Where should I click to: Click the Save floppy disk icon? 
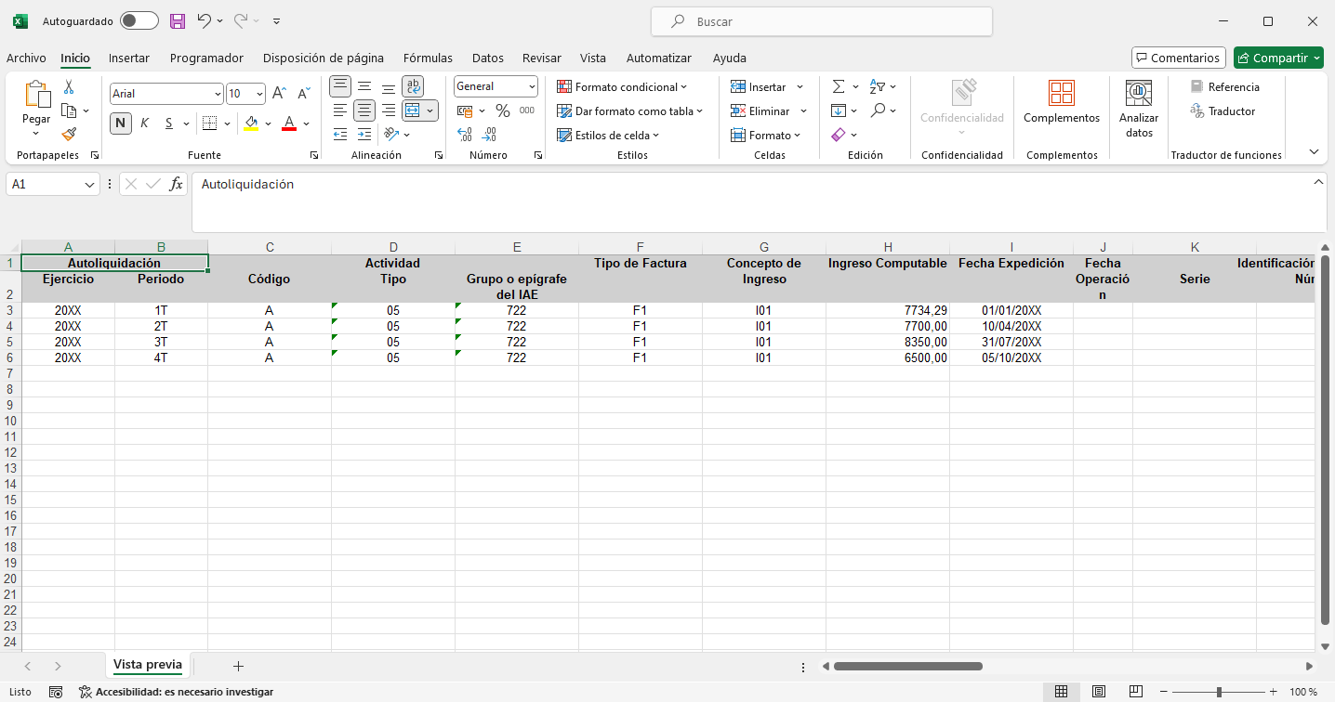[x=178, y=20]
